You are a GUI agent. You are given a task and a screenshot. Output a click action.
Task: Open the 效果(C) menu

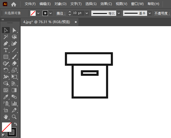click(x=106, y=4)
